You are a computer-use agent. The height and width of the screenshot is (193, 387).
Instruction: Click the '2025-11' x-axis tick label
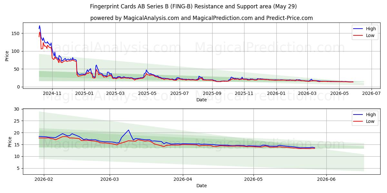tap(244, 93)
